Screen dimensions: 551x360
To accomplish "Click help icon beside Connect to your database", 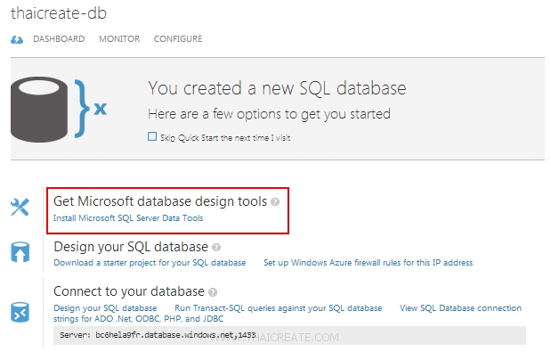I will (x=213, y=291).
